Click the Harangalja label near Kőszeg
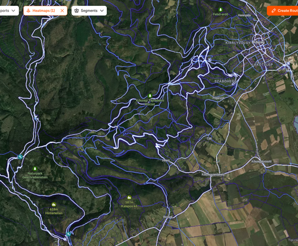 [244, 15]
